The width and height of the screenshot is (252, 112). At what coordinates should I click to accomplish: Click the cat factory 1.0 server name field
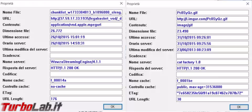212,62
